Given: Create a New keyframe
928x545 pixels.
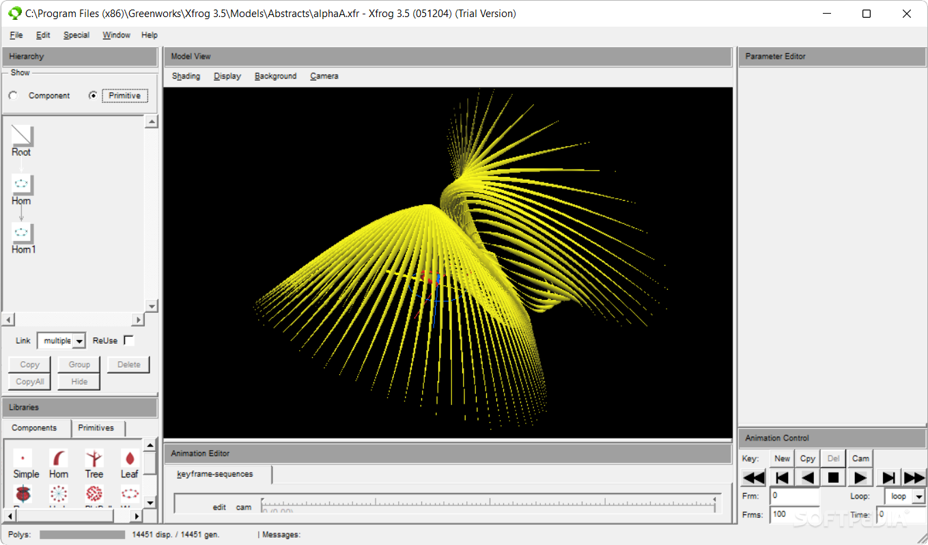Looking at the screenshot, I should (783, 458).
